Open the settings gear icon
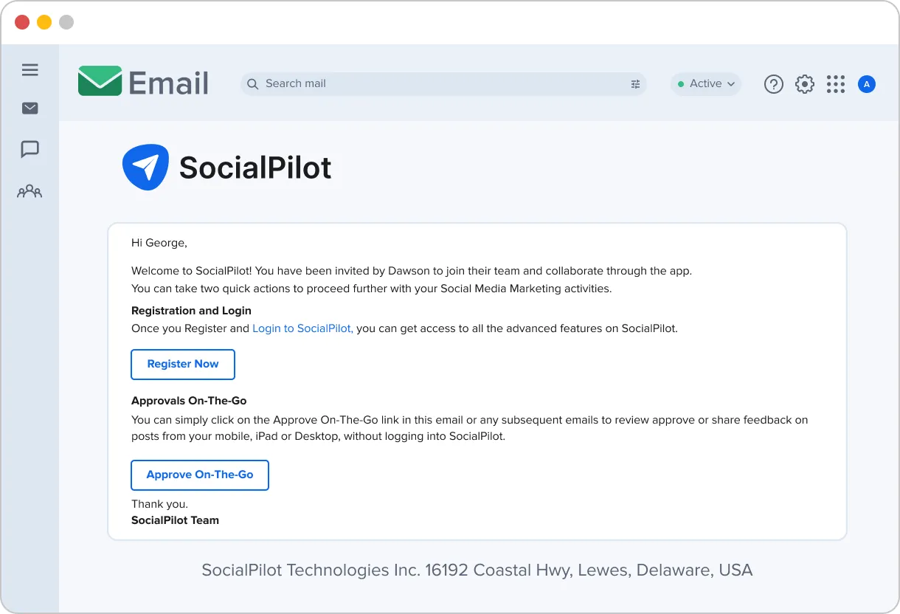900x614 pixels. tap(805, 84)
